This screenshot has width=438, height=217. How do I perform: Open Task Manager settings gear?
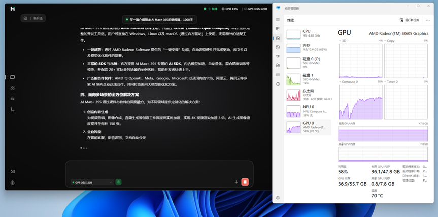pos(278,198)
